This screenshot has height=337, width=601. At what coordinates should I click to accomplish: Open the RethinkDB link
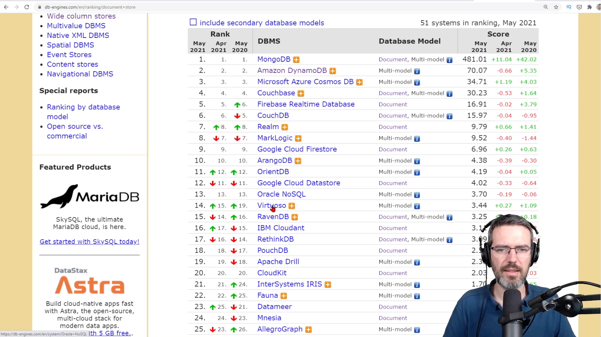click(x=275, y=239)
